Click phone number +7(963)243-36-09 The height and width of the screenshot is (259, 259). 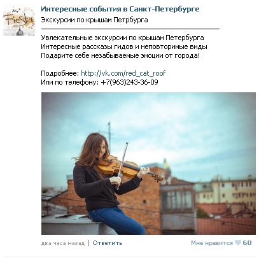(129, 82)
